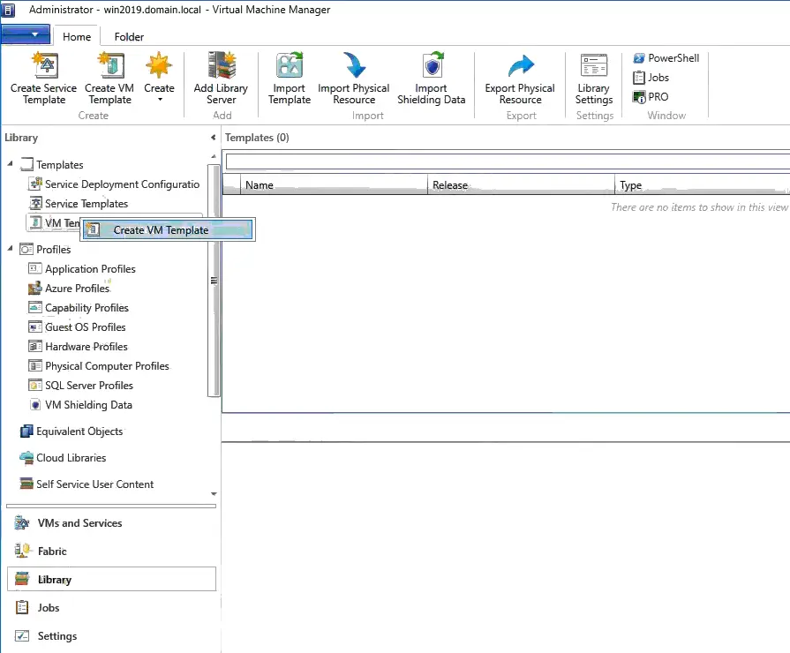Click the VM Shielding Data icon
This screenshot has height=653, width=790.
click(x=35, y=405)
